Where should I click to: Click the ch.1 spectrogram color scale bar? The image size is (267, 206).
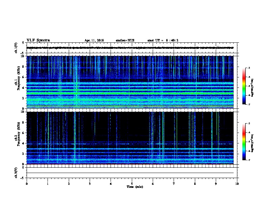(244, 86)
